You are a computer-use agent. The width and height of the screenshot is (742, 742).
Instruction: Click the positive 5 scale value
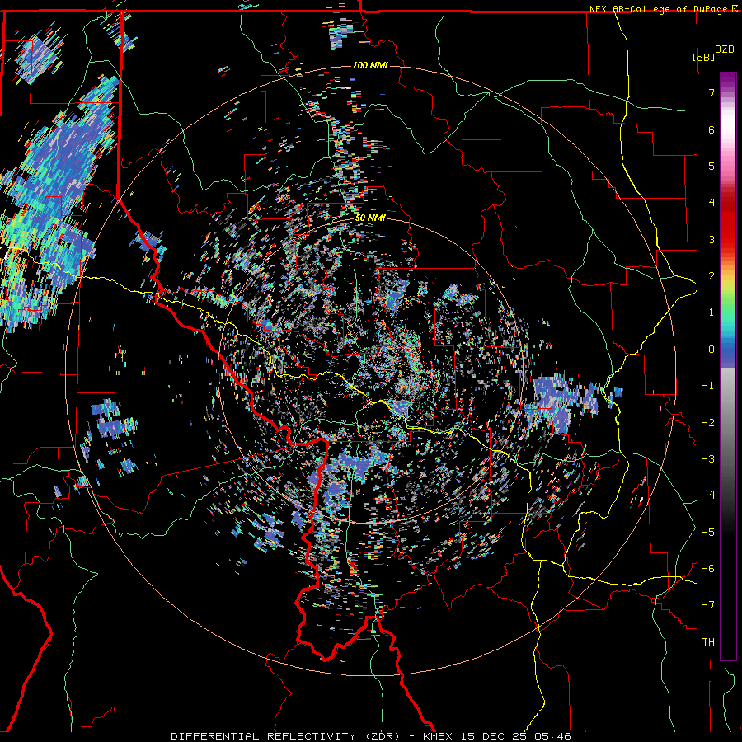pos(711,166)
